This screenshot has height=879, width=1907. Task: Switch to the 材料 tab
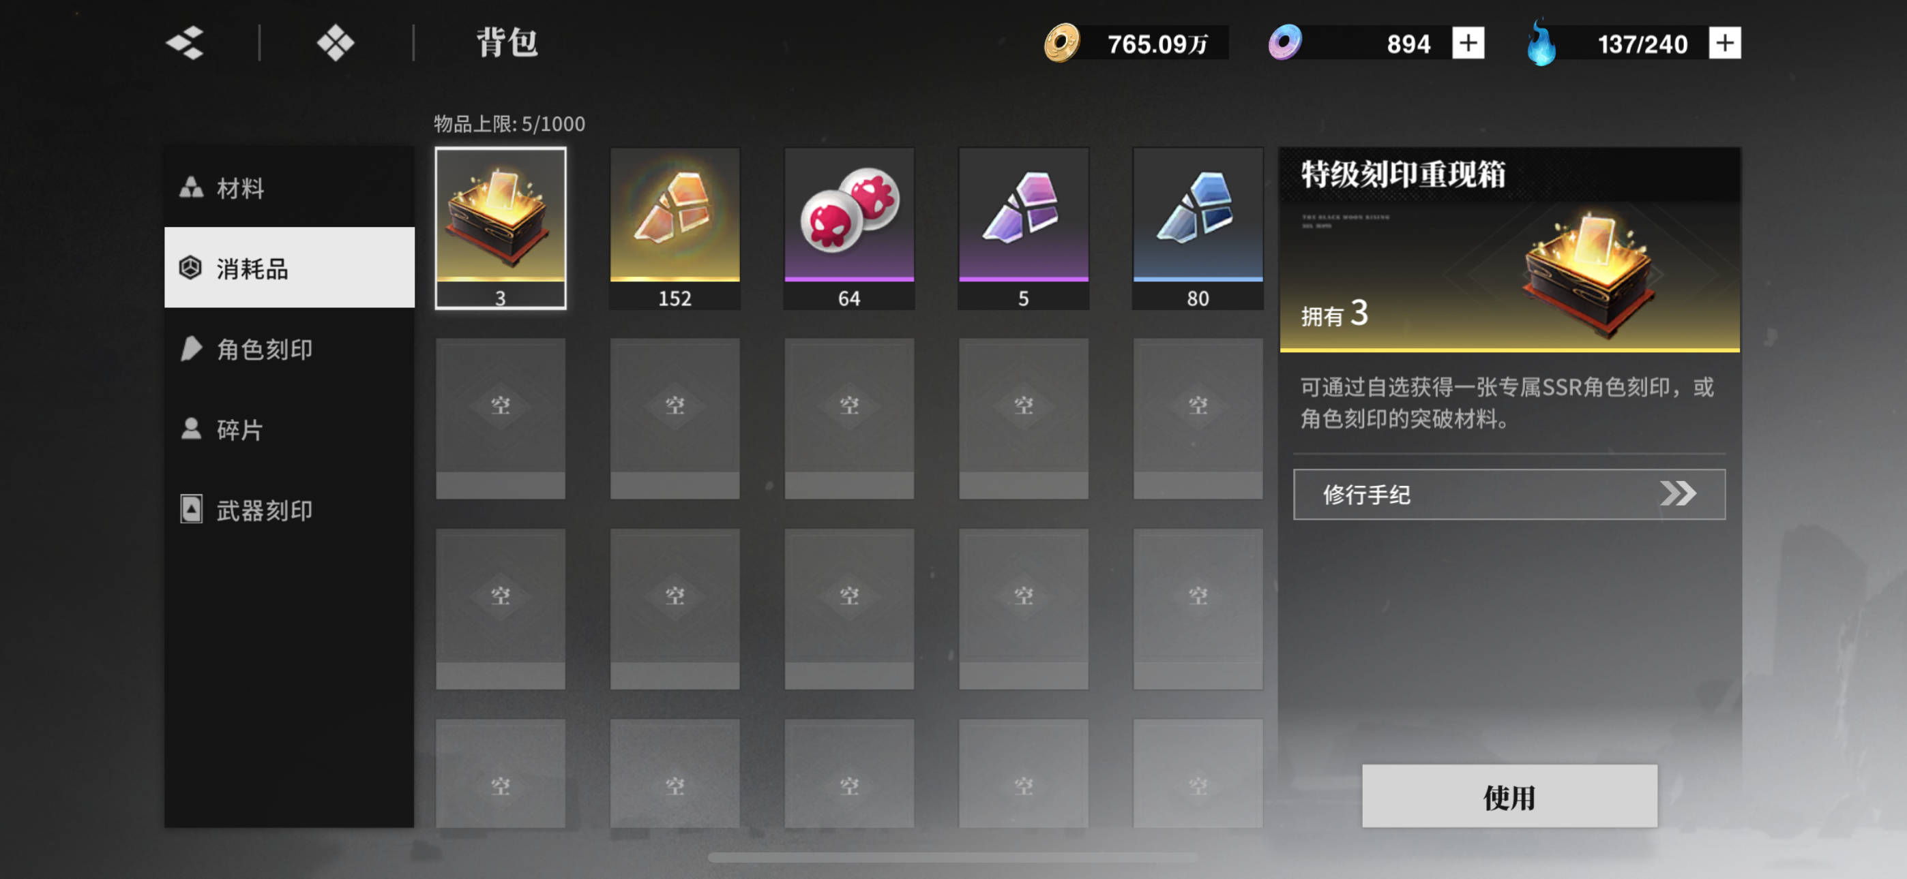pyautogui.click(x=289, y=187)
